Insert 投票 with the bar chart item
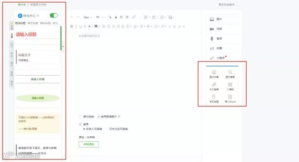 tap(222, 48)
